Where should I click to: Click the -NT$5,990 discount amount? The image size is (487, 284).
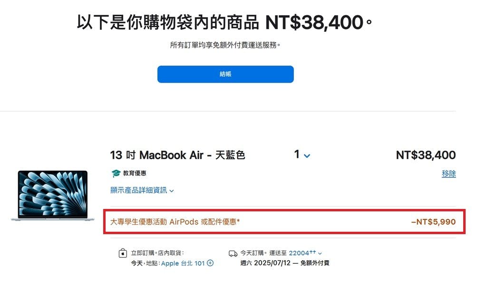pyautogui.click(x=433, y=222)
